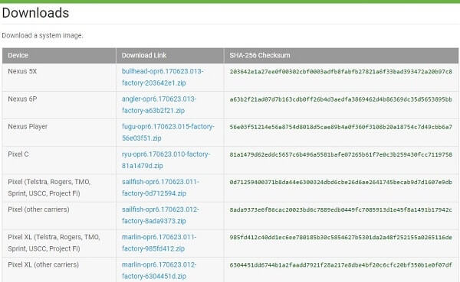Viewport: 460px width, 282px height.
Task: Download the ryu-opr6.170623.010 factory image
Action: pyautogui.click(x=166, y=160)
